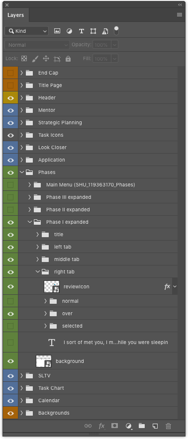This screenshot has height=440, width=188.
Task: Filter for smart objects icon
Action: pos(105,31)
